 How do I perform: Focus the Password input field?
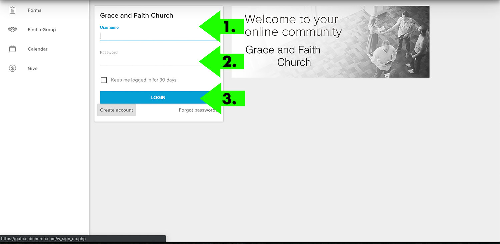[159, 61]
